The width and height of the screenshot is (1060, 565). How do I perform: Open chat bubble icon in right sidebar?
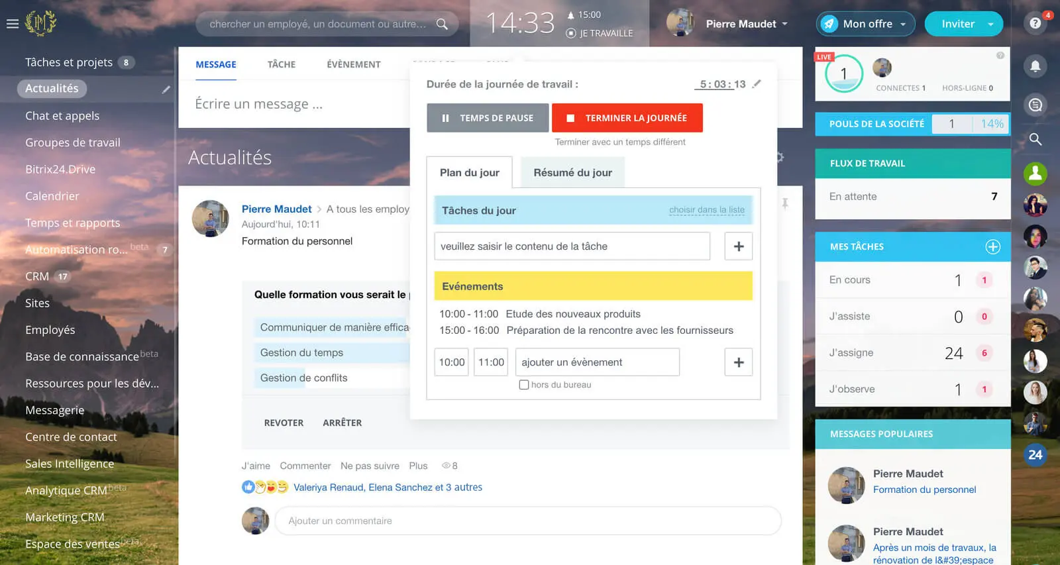[1035, 105]
